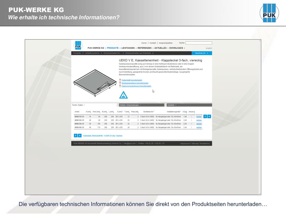286x214 pixels.
Task: Click the blue triangle floor-cleaning symbol icon
Action: pos(123,95)
